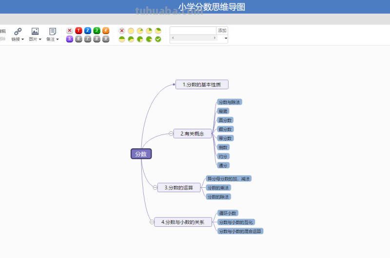Set progress to three-quarters pie icon
The width and height of the screenshot is (390, 258).
tap(140, 39)
